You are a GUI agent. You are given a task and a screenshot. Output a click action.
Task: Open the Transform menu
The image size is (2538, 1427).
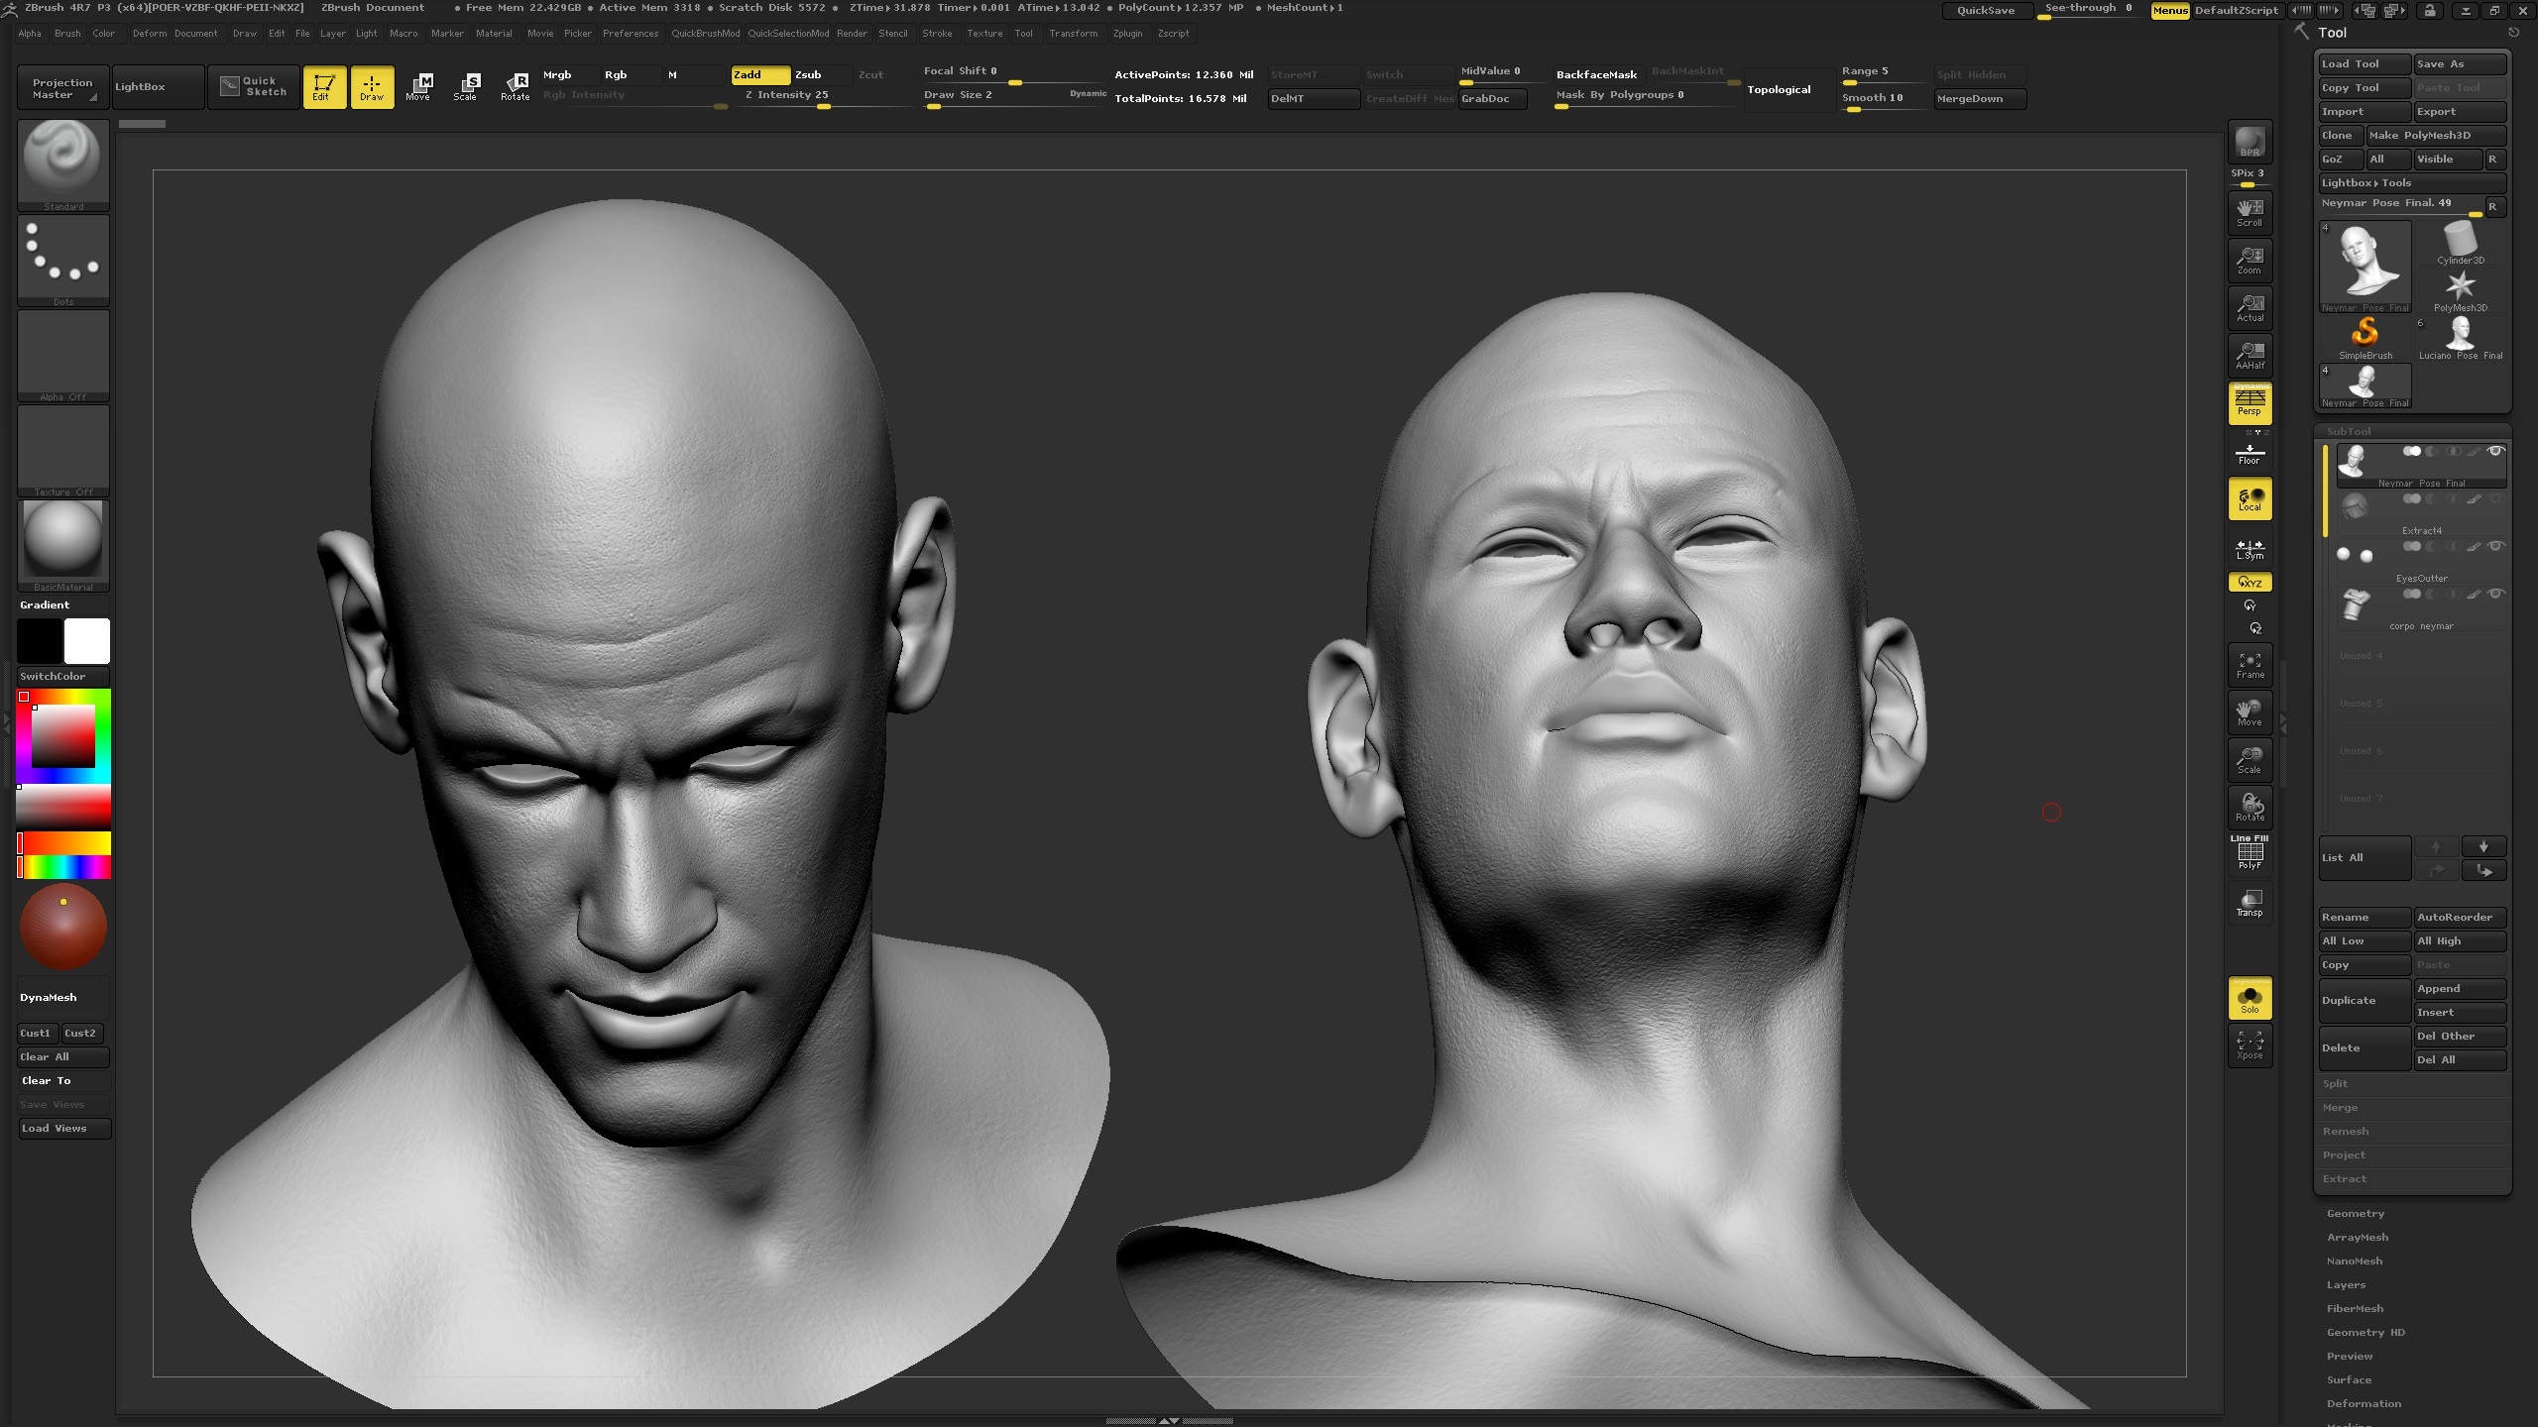tap(1074, 34)
